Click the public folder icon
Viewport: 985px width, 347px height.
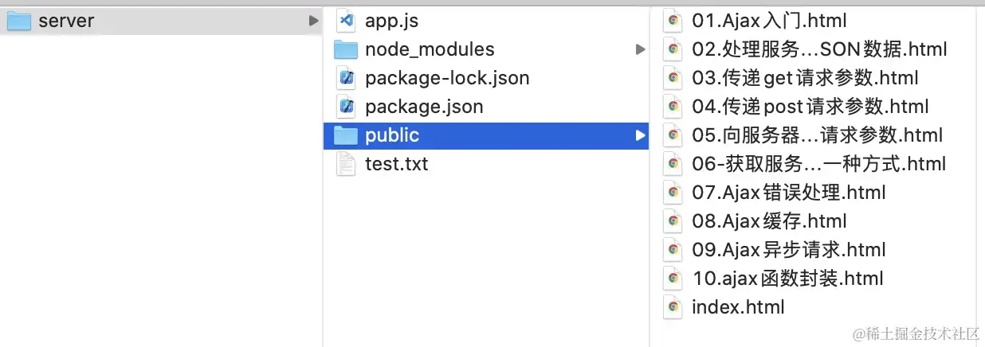coord(346,135)
